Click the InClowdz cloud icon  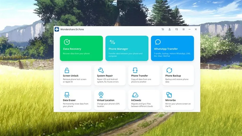135,95
